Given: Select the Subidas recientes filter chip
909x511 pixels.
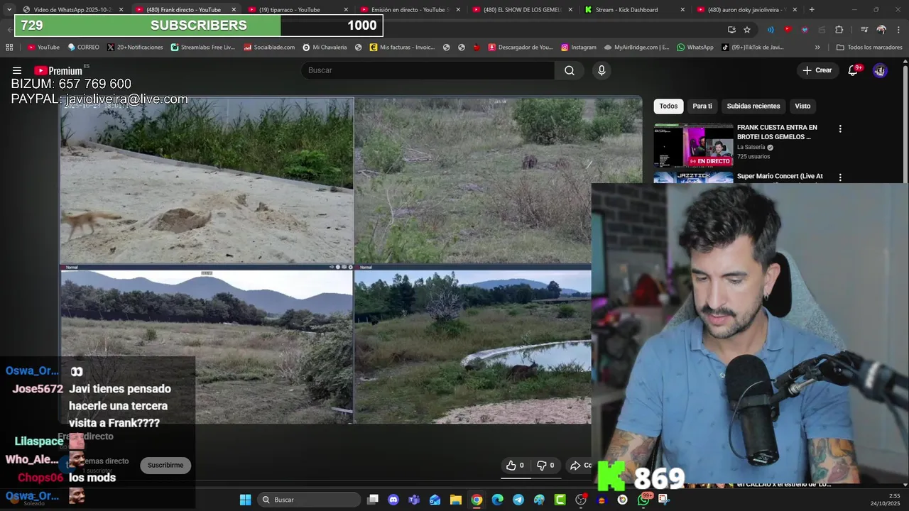Looking at the screenshot, I should (x=753, y=106).
